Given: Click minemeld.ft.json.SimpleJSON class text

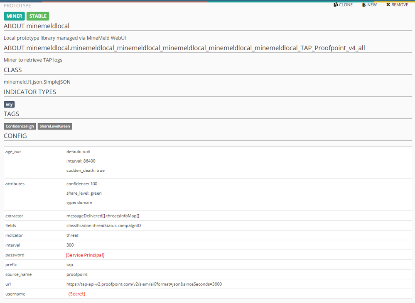Looking at the screenshot, I should [x=37, y=82].
